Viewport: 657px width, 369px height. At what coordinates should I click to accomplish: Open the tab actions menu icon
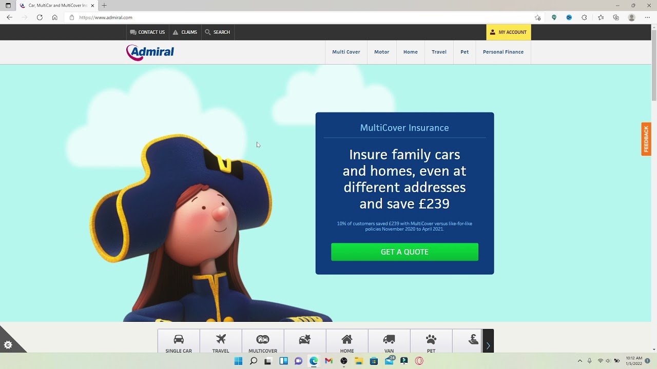coord(8,6)
